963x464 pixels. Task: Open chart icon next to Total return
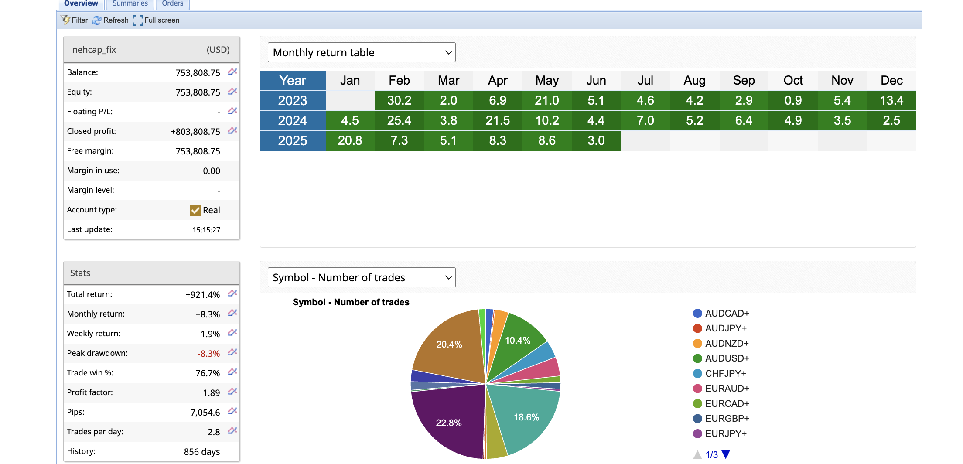point(232,293)
